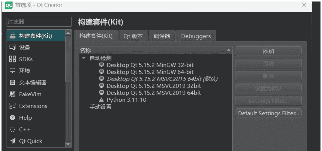Open Default Settings Filter dialog
The height and width of the screenshot is (151, 322).
pos(268,113)
